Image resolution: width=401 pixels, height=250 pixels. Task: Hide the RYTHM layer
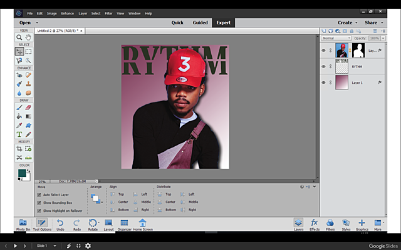tap(323, 67)
